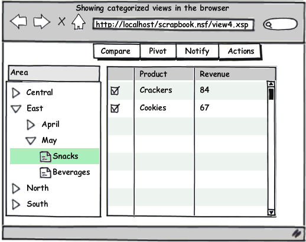Go to the home page icon

click(79, 22)
